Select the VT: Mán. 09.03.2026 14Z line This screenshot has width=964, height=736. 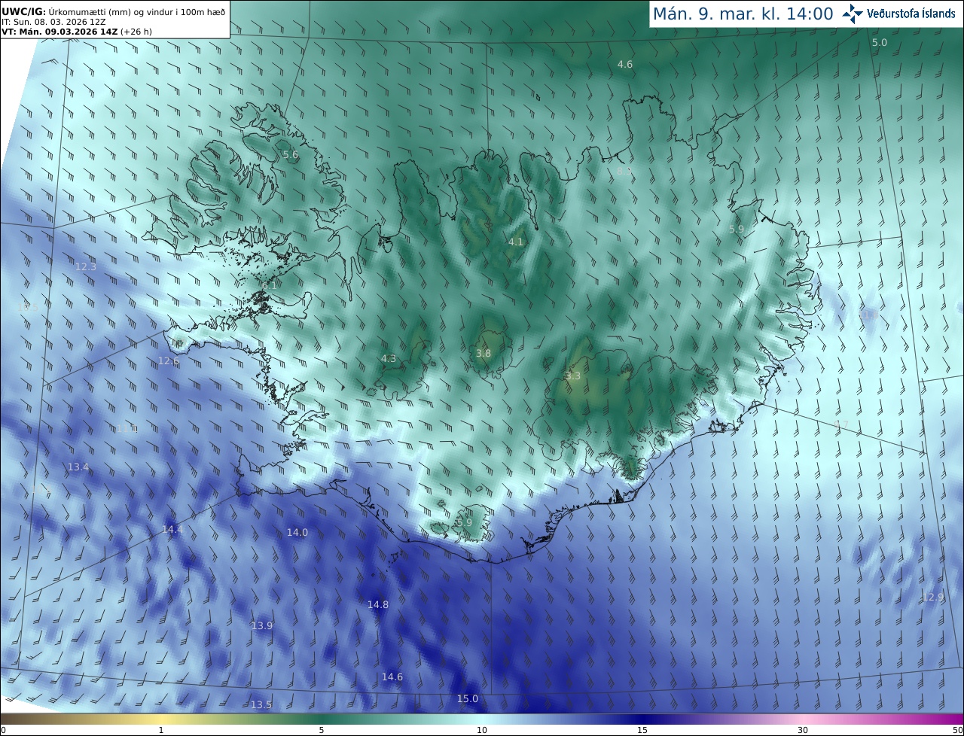coord(77,32)
